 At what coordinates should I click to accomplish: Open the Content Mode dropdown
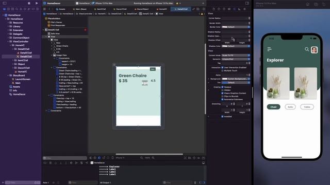click(236, 55)
